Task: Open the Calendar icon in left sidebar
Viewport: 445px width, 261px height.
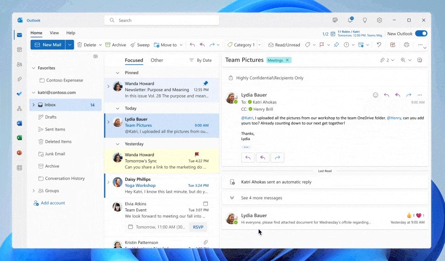Action: (19, 49)
